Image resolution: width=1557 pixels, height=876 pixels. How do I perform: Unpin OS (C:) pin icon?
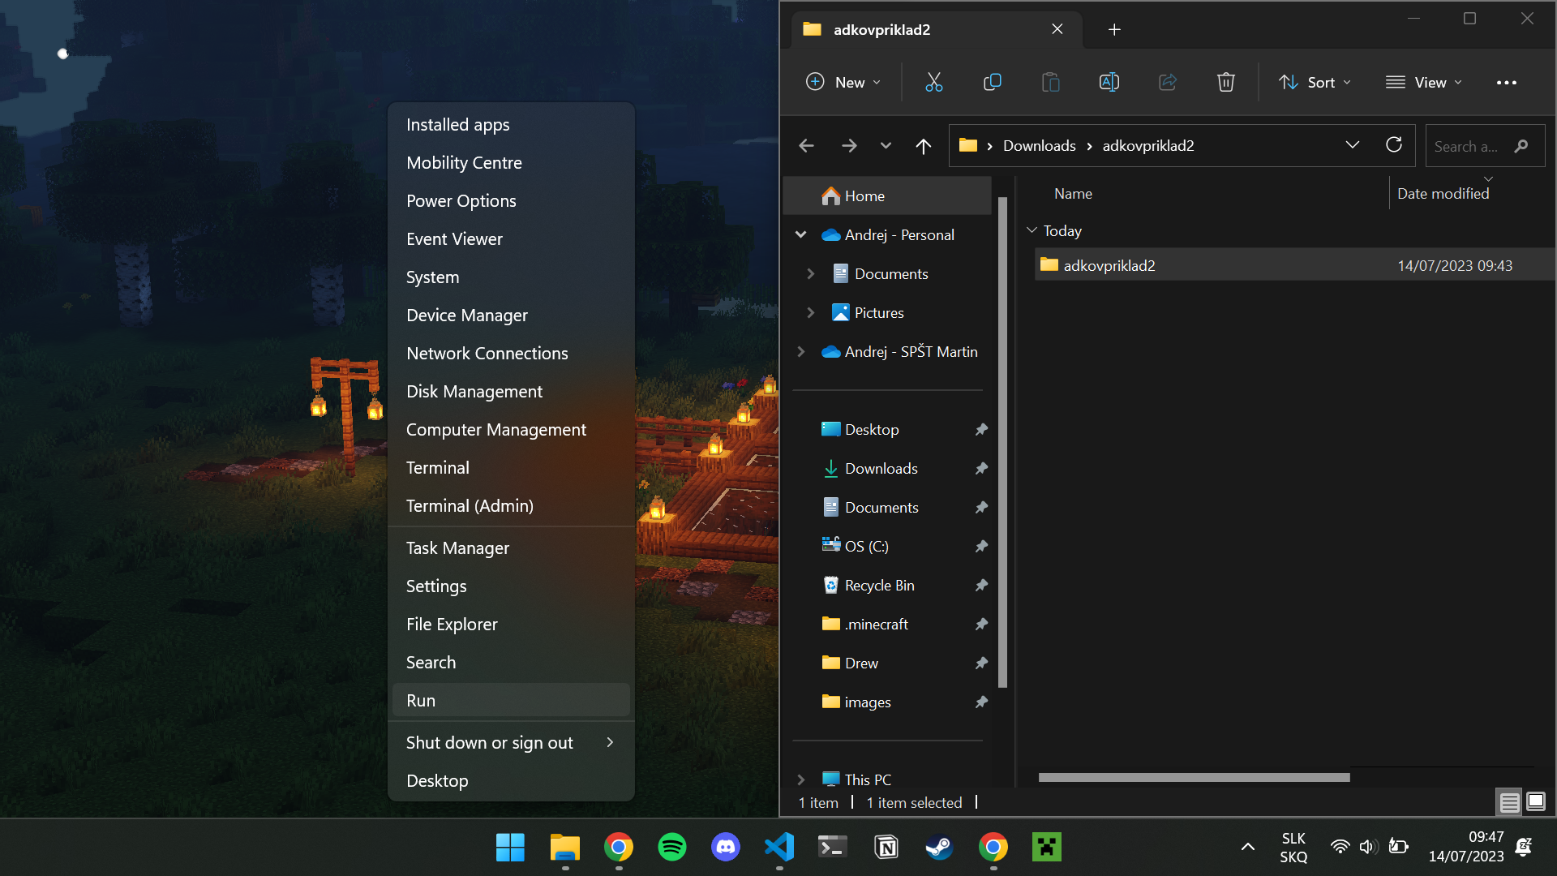pyautogui.click(x=981, y=546)
